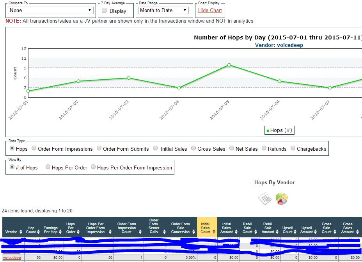Viewport: 362px width, 262px height.
Task: Select Chargebacks data type radio
Action: (293, 148)
